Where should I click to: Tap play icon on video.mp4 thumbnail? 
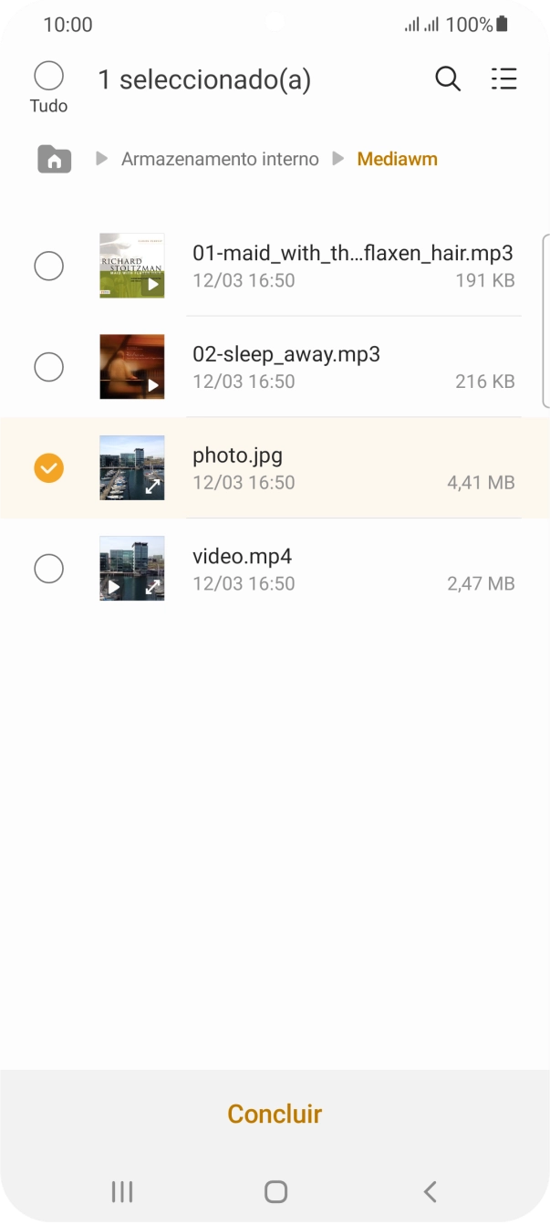click(x=114, y=587)
